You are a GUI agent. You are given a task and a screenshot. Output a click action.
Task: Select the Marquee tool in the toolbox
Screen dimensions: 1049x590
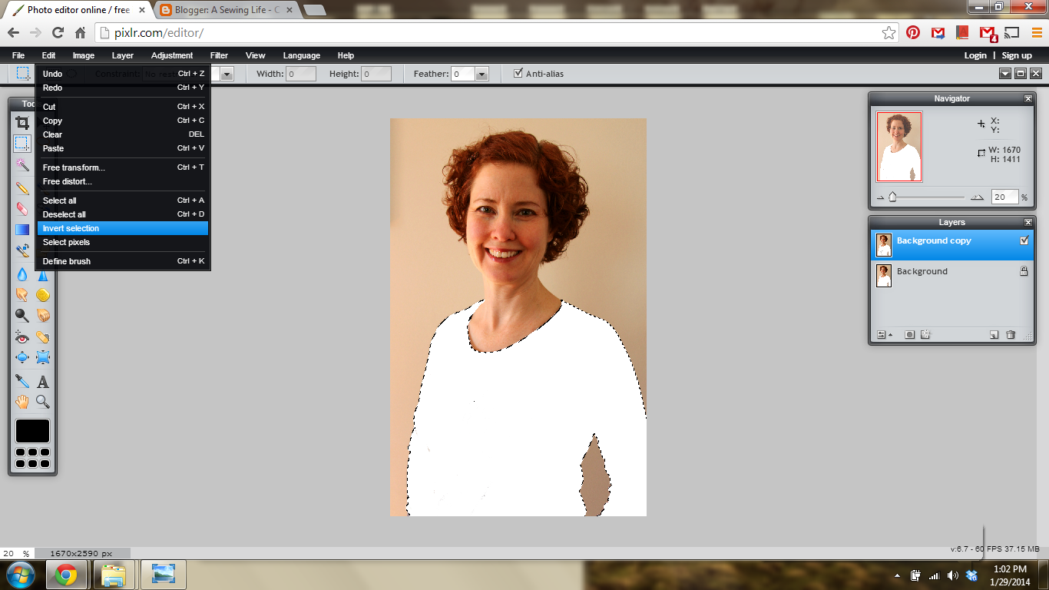[22, 143]
